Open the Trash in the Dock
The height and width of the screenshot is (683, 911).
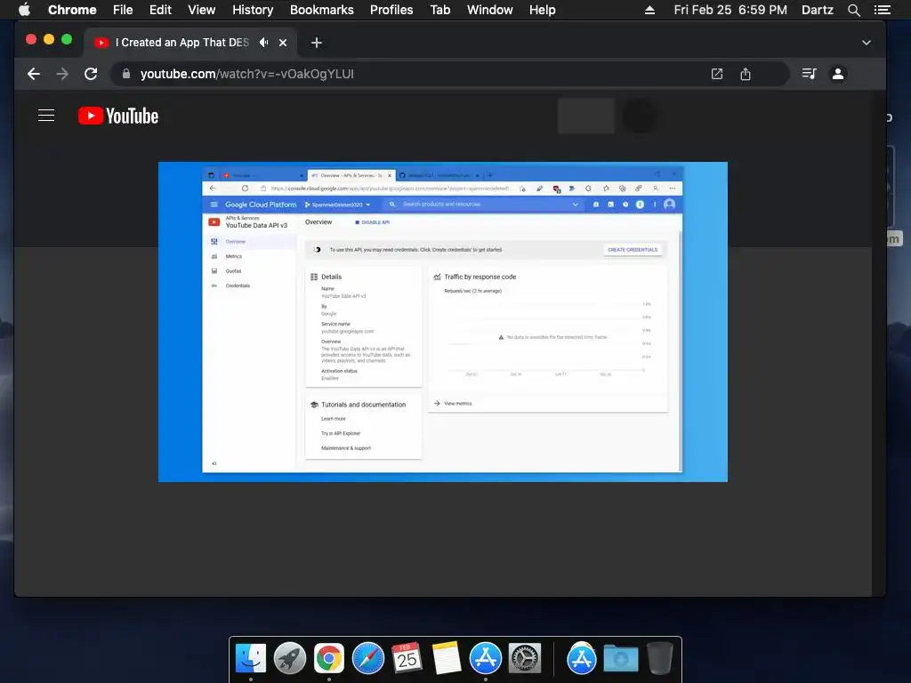pyautogui.click(x=660, y=659)
